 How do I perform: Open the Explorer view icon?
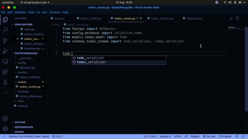(5, 20)
